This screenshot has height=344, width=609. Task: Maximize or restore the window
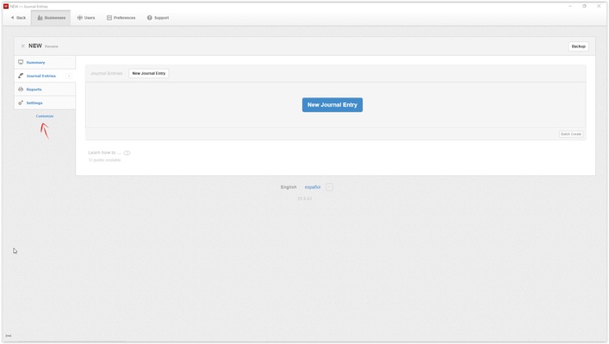click(584, 6)
